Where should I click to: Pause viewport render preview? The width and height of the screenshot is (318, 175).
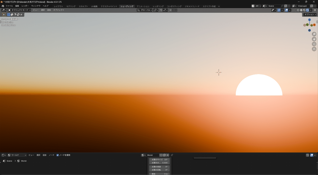315,10
